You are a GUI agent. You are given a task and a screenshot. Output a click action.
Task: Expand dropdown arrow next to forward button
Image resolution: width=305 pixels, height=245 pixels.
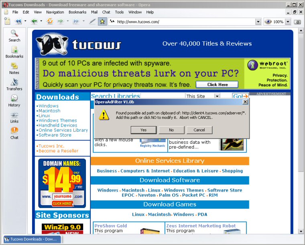point(68,21)
